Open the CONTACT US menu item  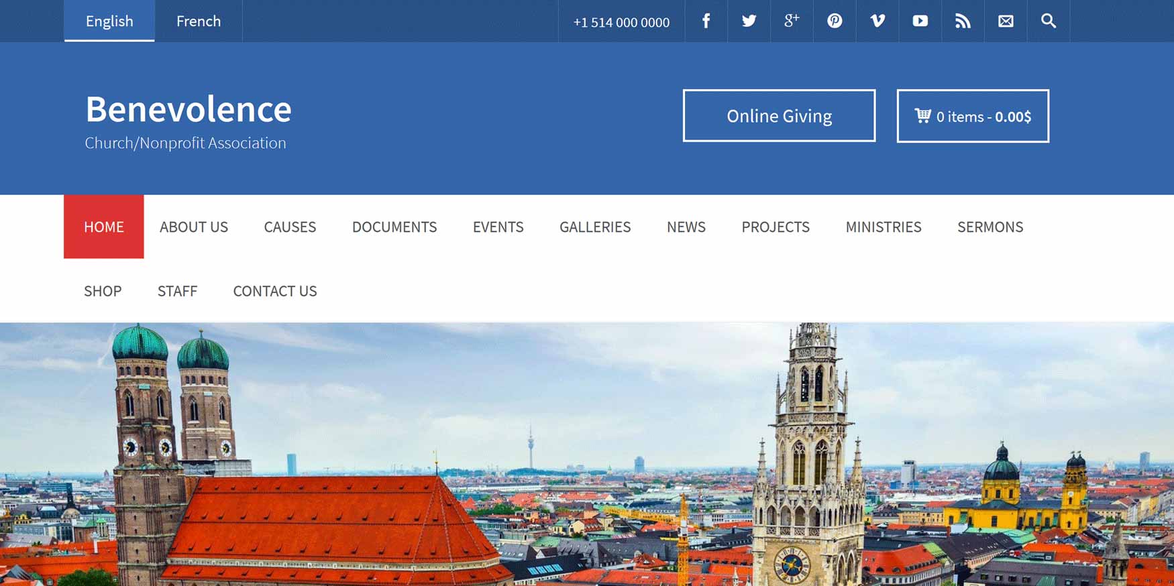point(275,291)
